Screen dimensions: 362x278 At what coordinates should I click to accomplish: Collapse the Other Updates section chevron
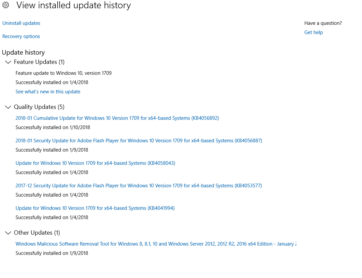coord(8,233)
